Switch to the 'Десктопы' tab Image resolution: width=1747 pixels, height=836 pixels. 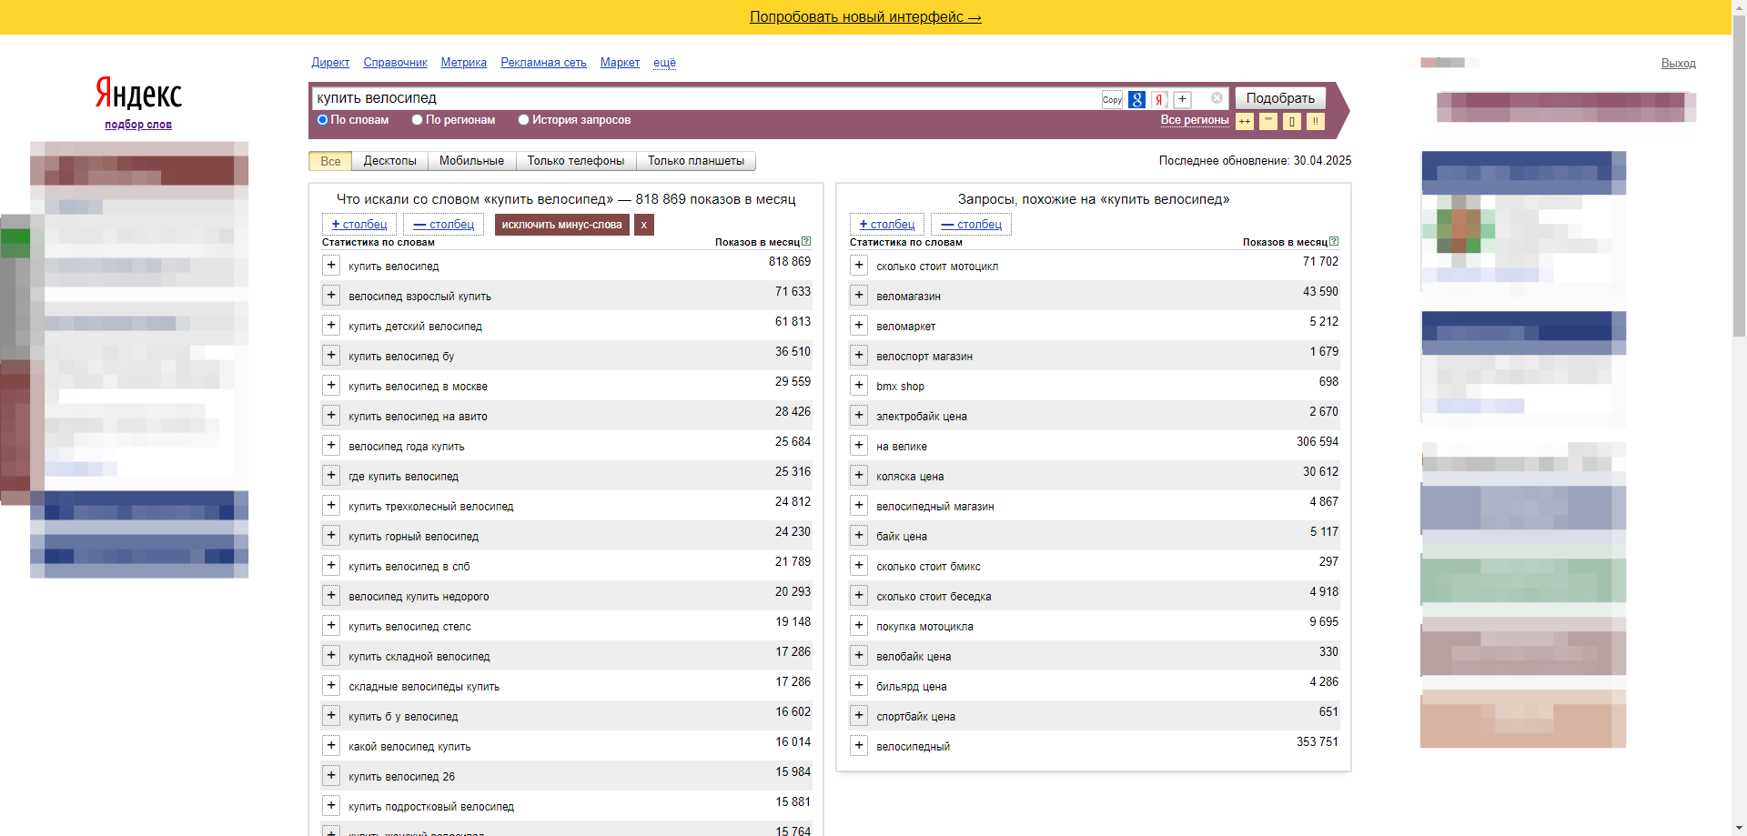[x=389, y=161]
